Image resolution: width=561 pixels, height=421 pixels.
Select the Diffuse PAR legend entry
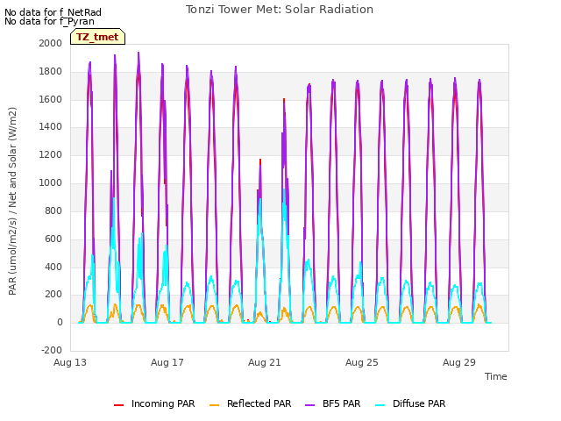(x=410, y=403)
